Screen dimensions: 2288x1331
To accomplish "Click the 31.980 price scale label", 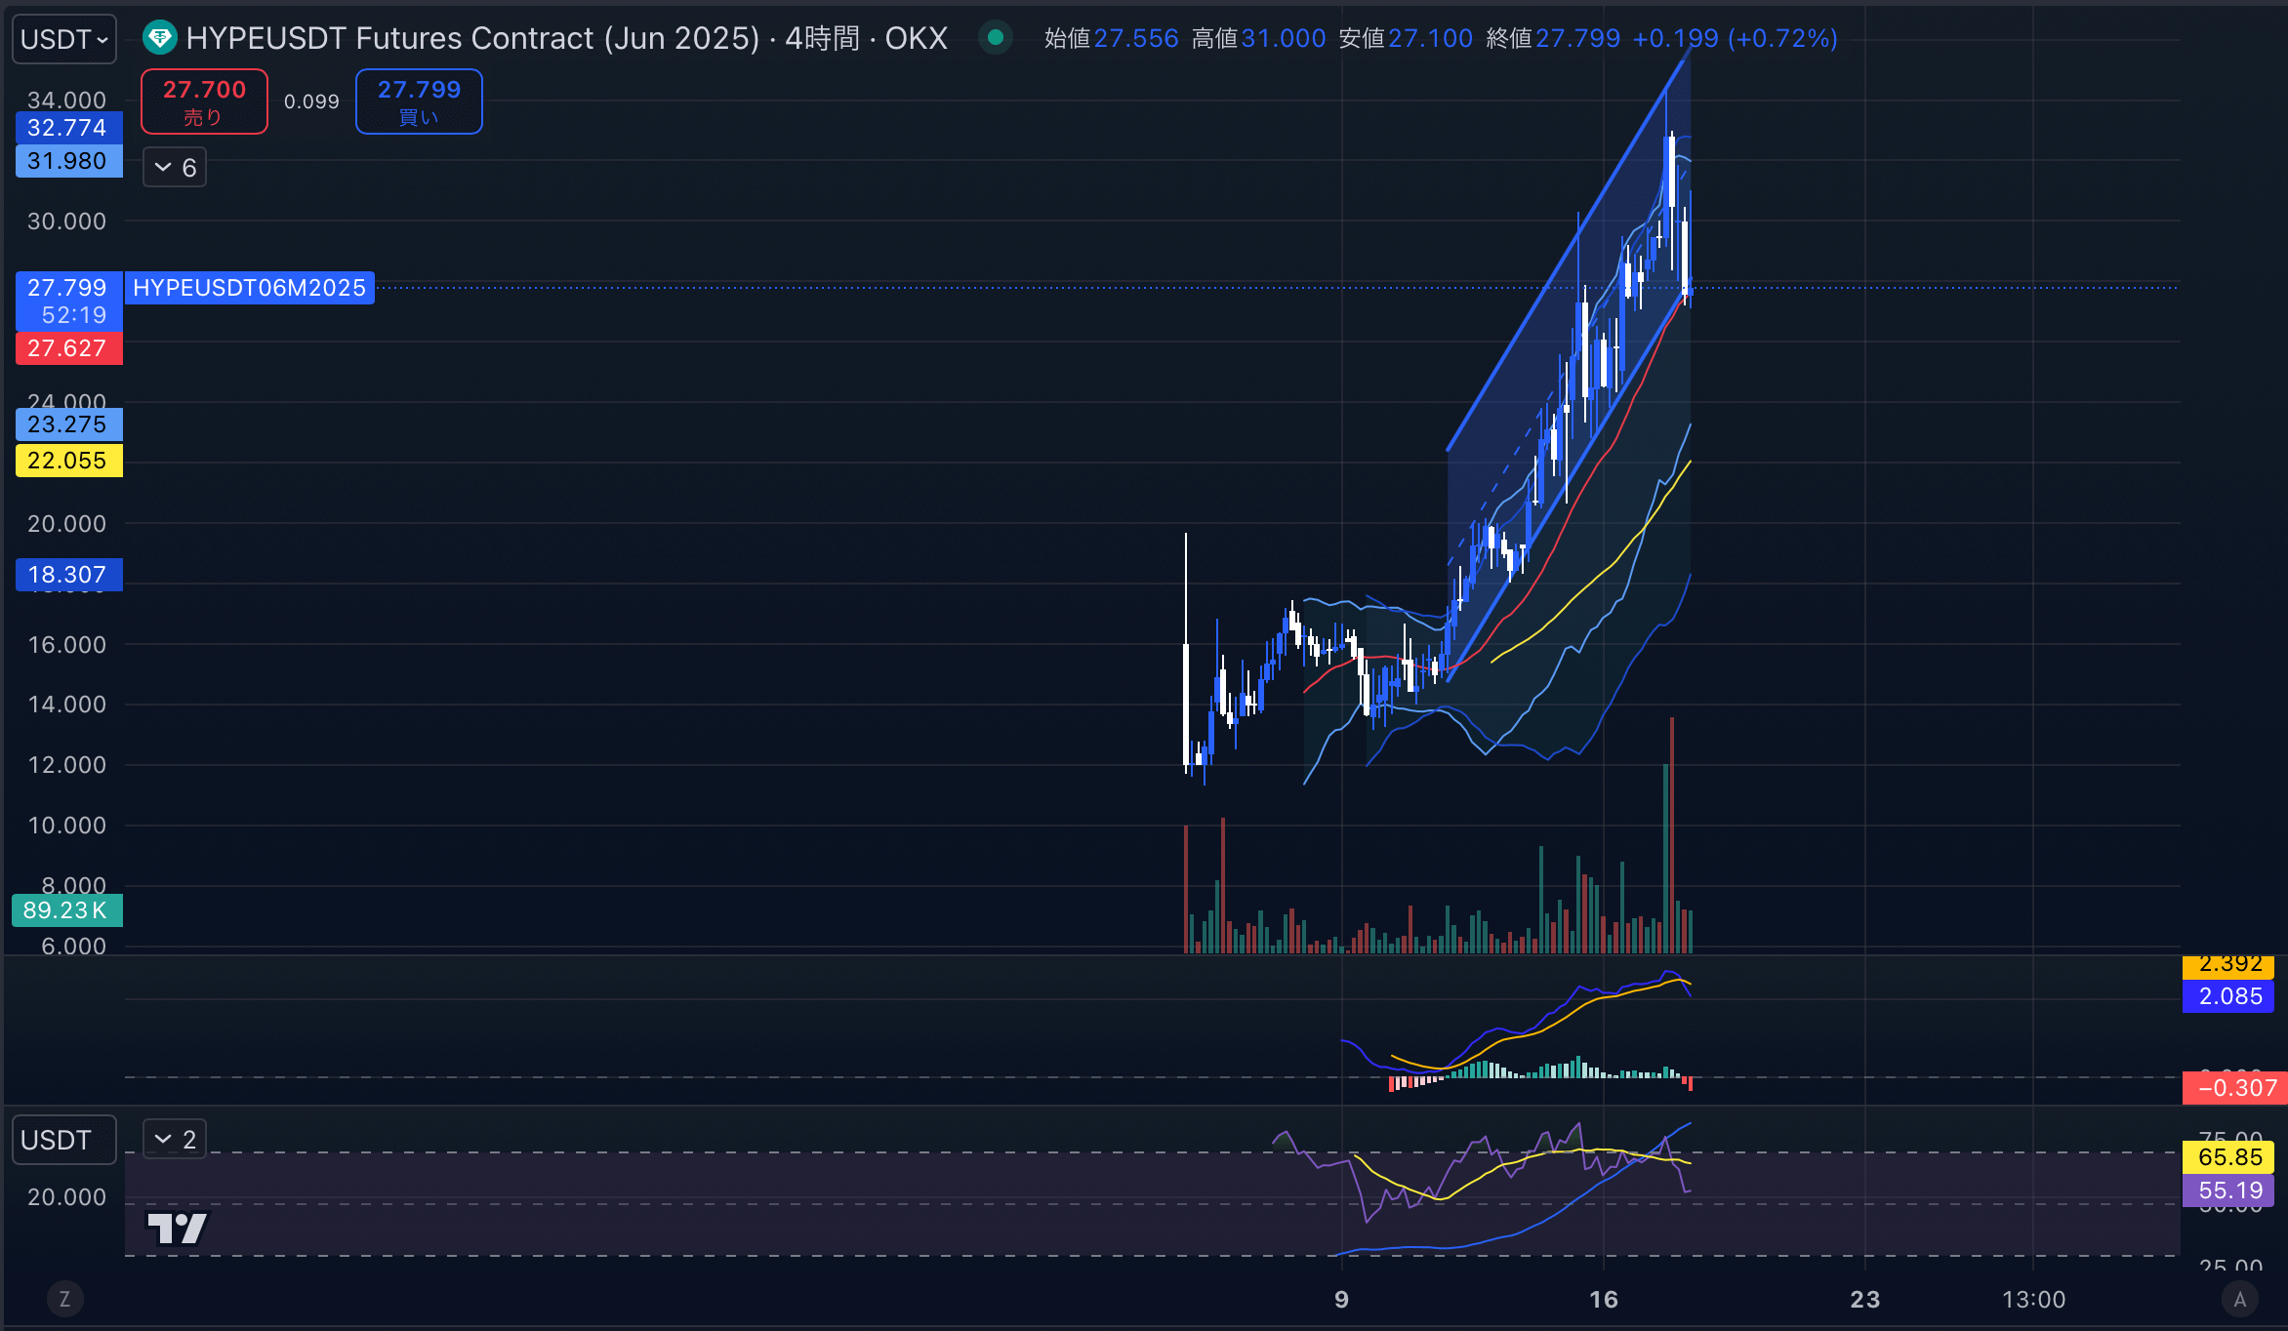I will pos(67,161).
